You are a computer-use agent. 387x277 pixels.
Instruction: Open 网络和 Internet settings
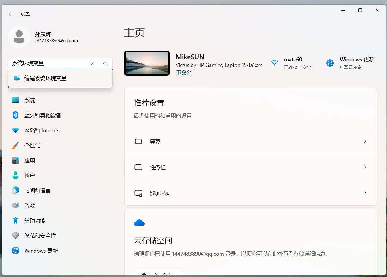coord(60,131)
